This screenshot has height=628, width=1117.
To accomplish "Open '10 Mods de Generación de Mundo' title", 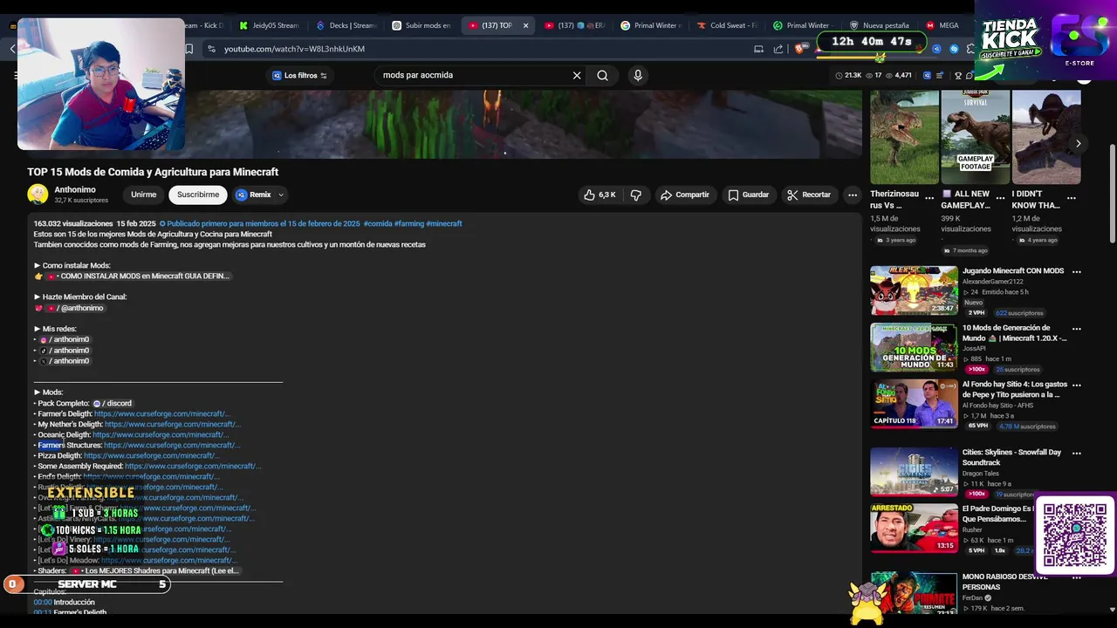I will [x=1015, y=333].
